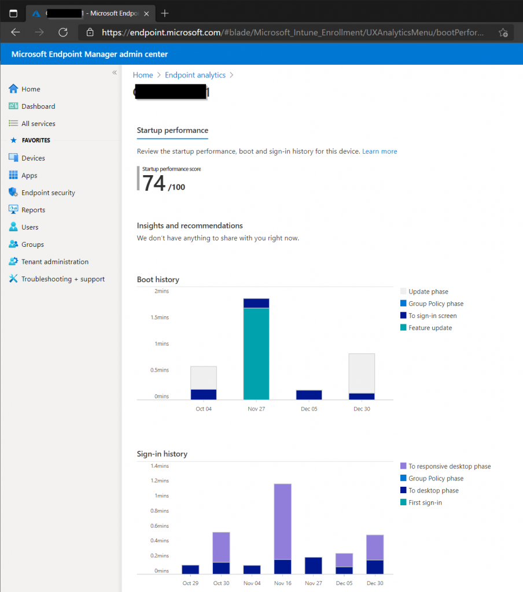The width and height of the screenshot is (523, 592).
Task: Click the Reports icon in the sidebar
Action: pos(13,209)
